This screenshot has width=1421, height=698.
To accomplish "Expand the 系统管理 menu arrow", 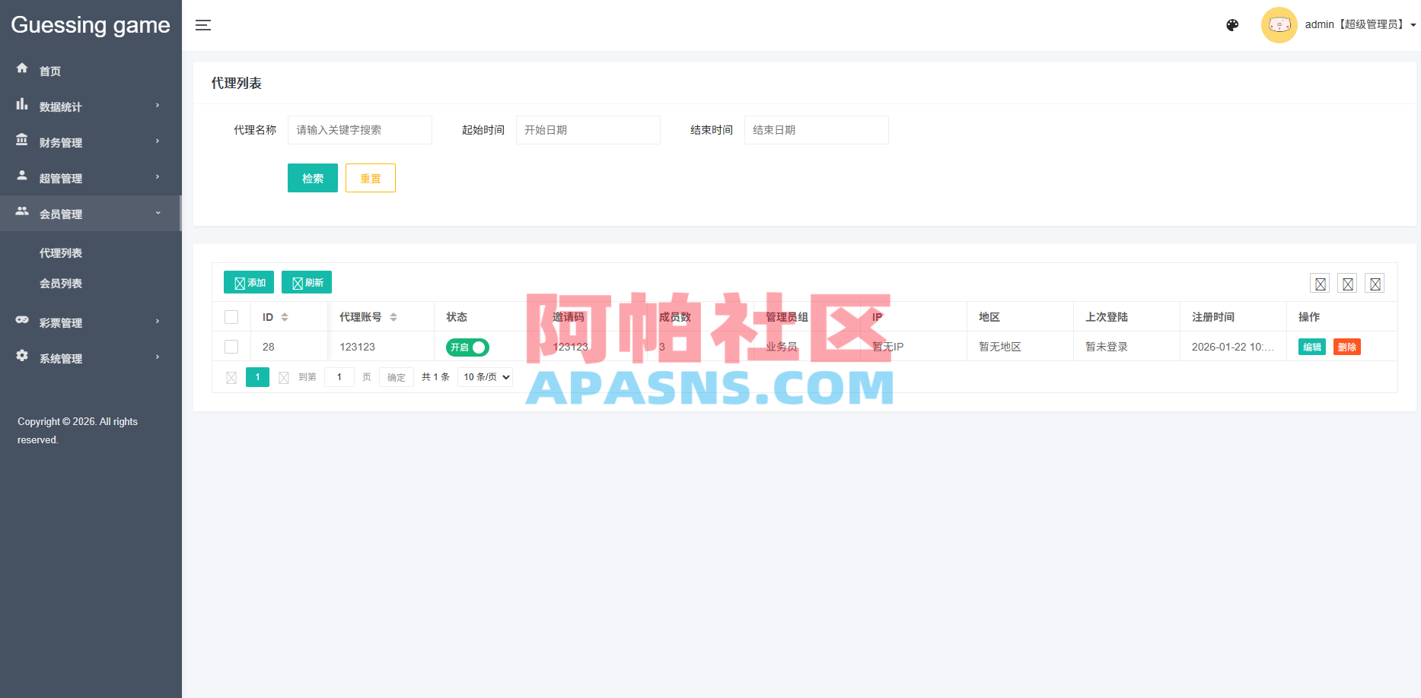I will click(158, 357).
